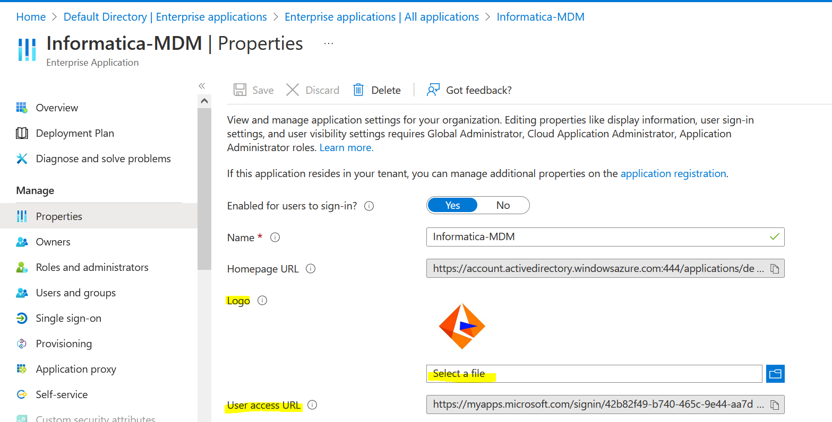Click the Delete trash icon
Screen dimensions: 832x422
pyautogui.click(x=358, y=90)
